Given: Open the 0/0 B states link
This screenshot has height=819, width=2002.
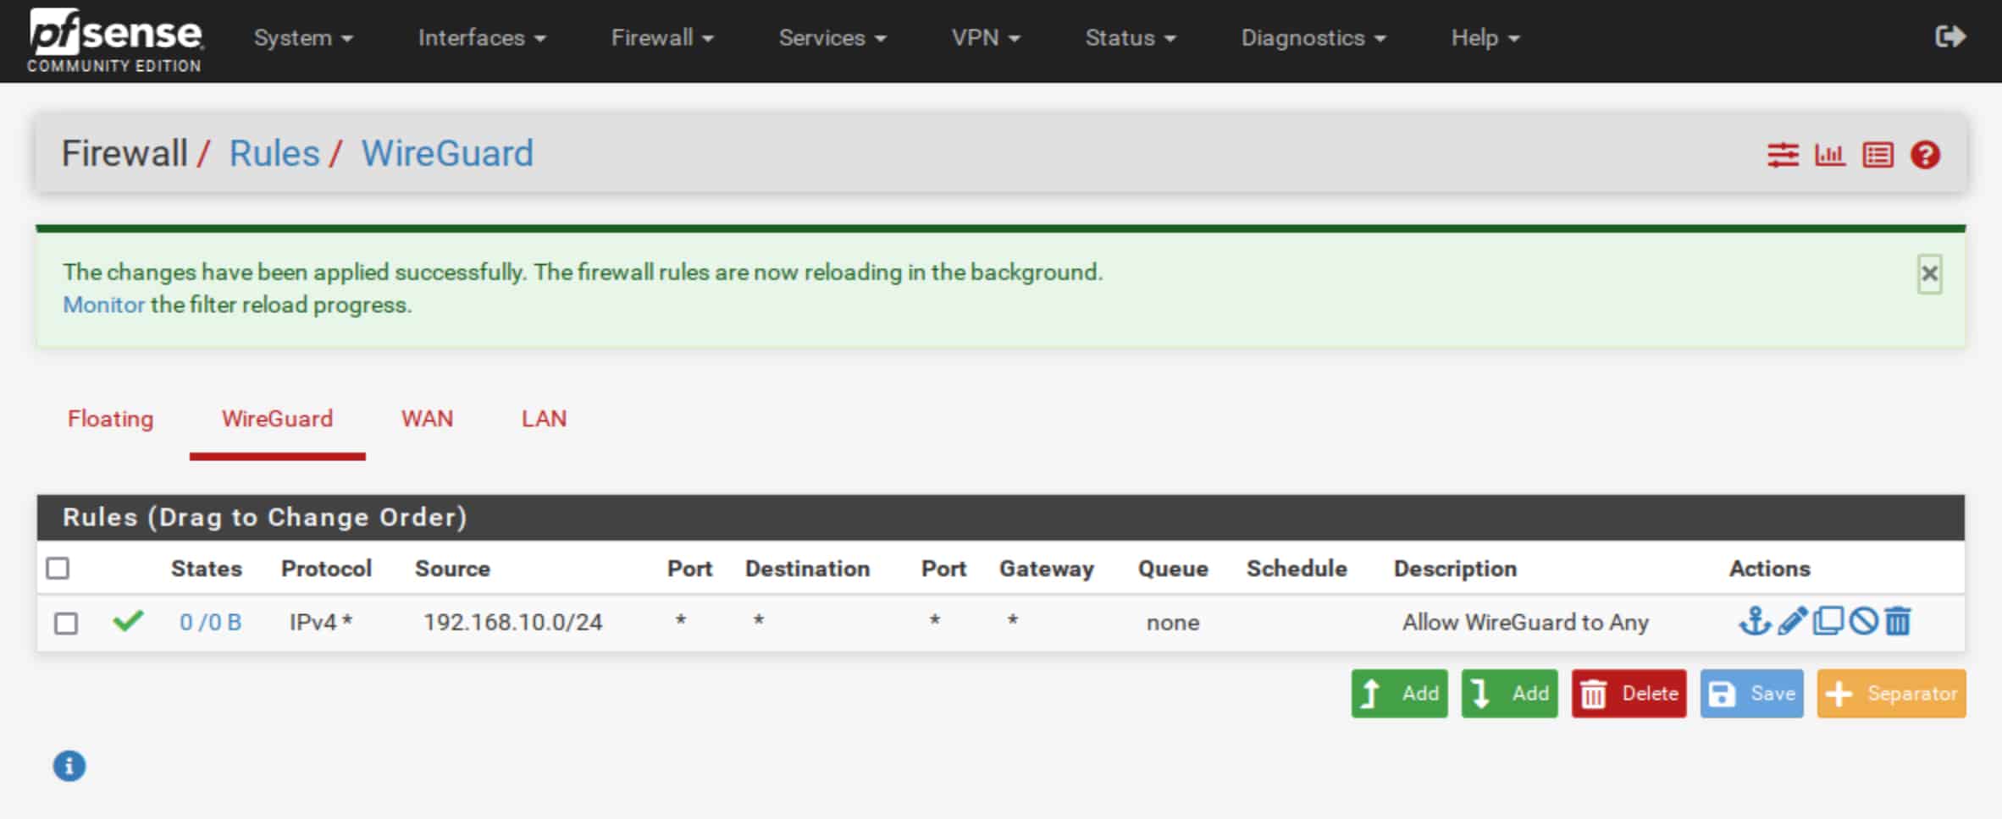Looking at the screenshot, I should pyautogui.click(x=210, y=623).
